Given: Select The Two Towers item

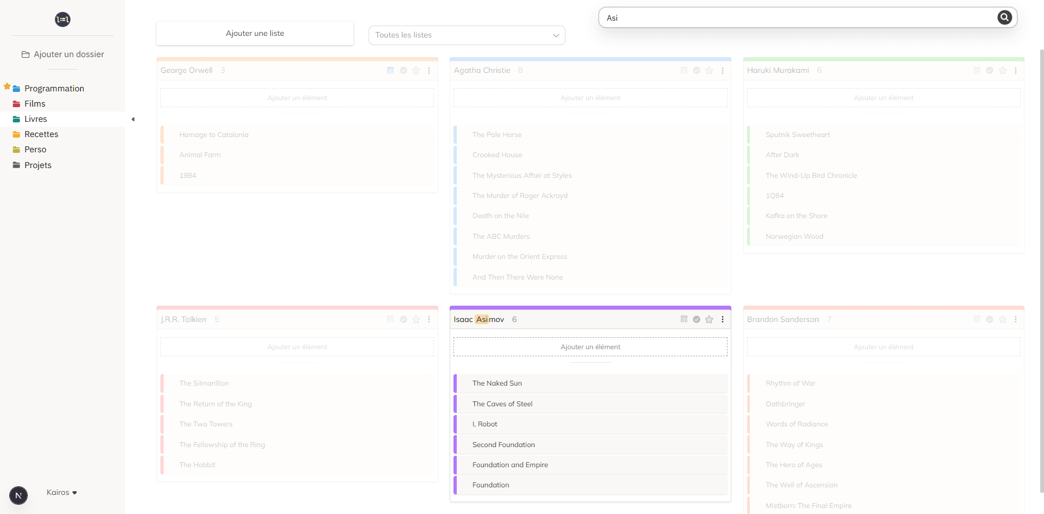Looking at the screenshot, I should coord(297,424).
